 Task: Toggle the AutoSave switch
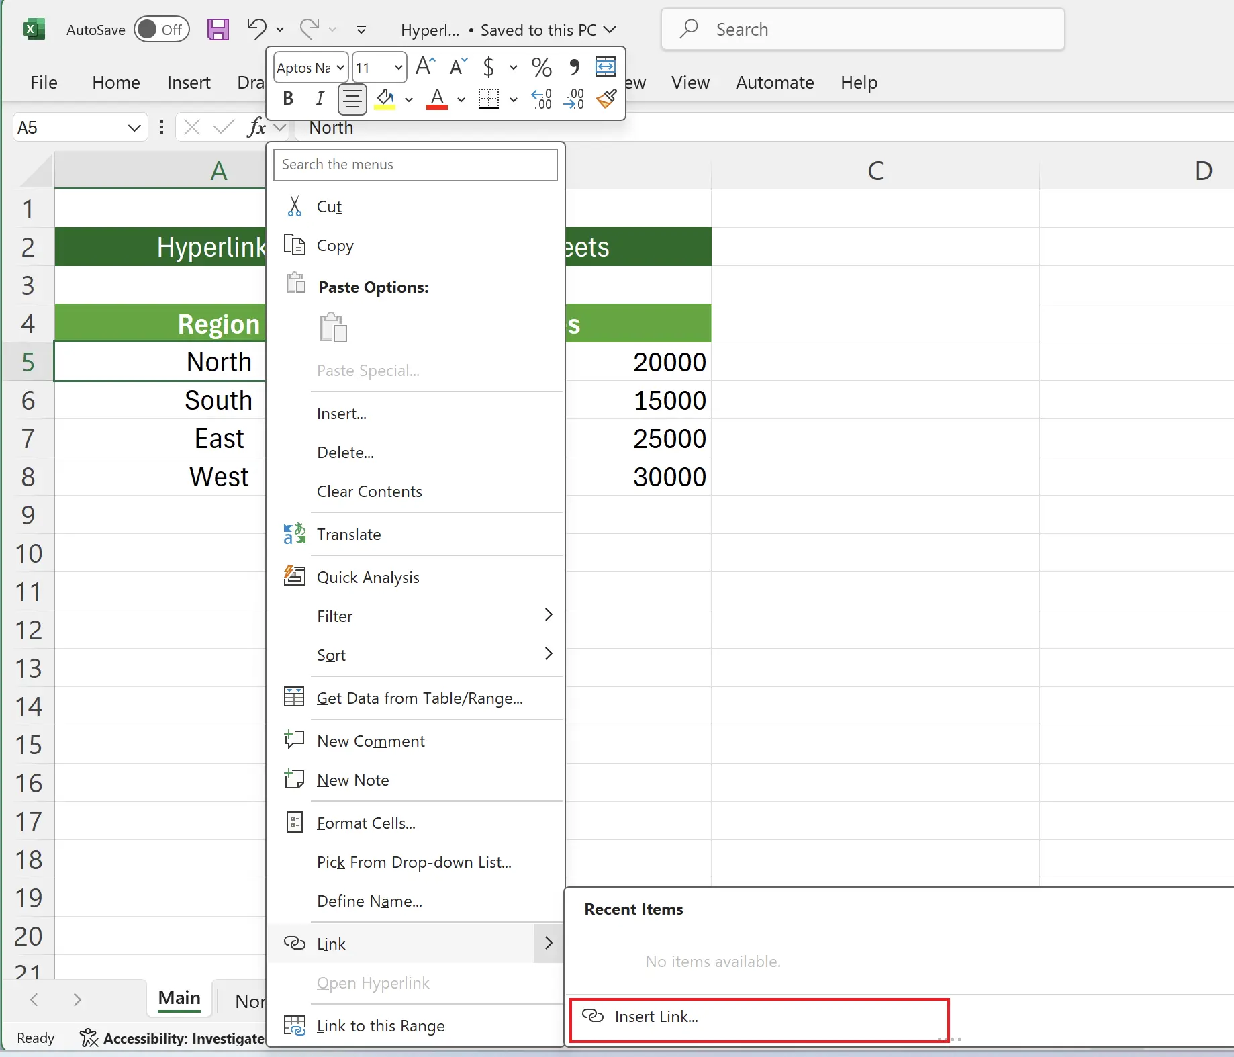pyautogui.click(x=162, y=30)
